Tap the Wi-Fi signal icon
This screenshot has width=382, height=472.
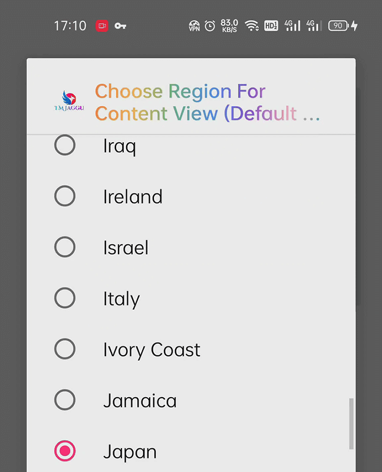[252, 26]
